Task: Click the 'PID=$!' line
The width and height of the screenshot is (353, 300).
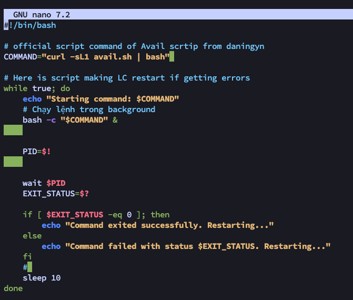Action: point(37,152)
